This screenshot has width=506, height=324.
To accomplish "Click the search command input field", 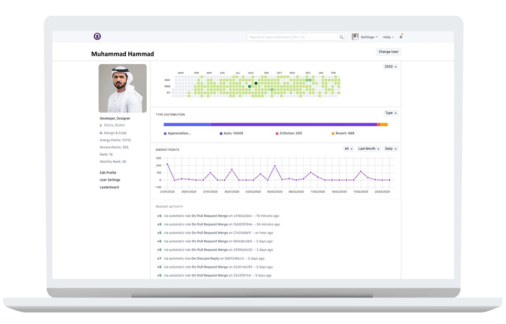I will (293, 37).
